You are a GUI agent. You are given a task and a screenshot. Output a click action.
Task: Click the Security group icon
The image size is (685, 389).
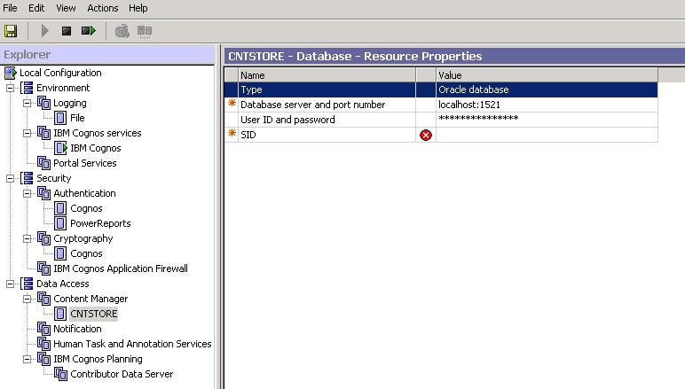(28, 178)
